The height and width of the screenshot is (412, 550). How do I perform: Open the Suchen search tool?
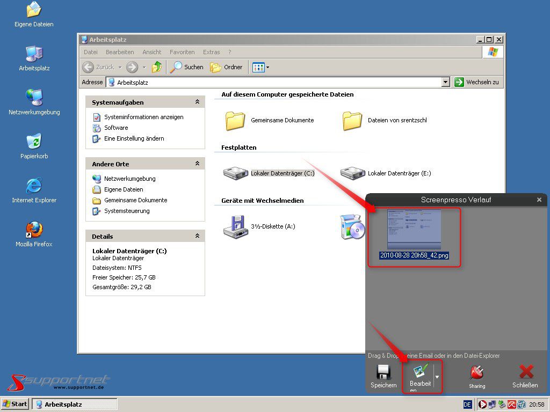(x=187, y=67)
